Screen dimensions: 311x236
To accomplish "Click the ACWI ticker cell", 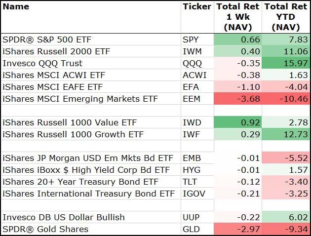I will (194, 75).
